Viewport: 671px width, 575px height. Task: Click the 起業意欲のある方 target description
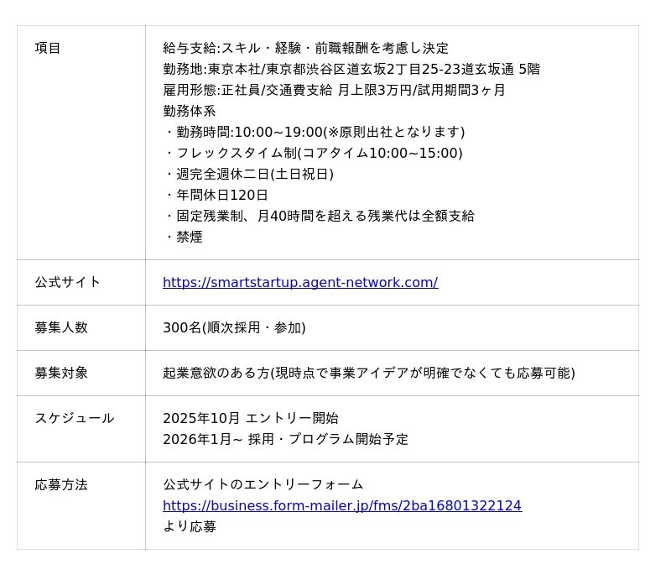tap(368, 374)
